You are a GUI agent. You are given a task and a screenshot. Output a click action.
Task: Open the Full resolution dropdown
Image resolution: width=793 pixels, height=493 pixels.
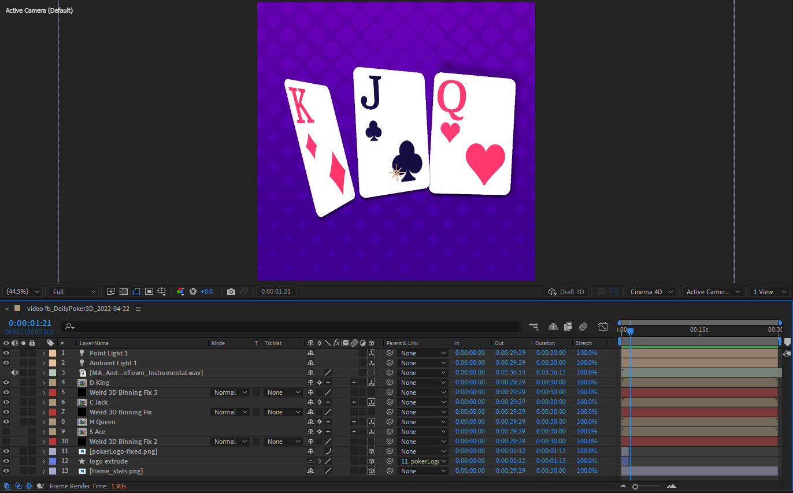click(x=72, y=291)
